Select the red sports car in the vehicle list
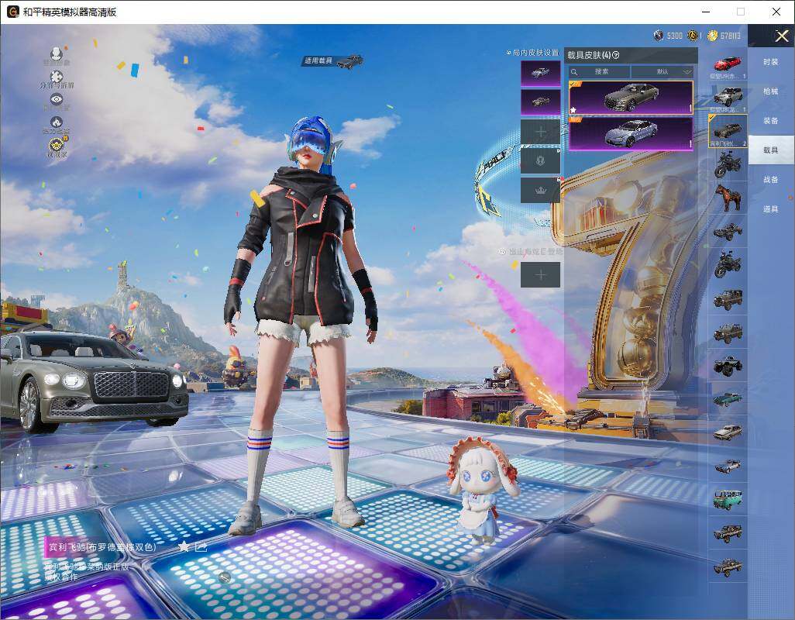The image size is (795, 620). pyautogui.click(x=728, y=64)
